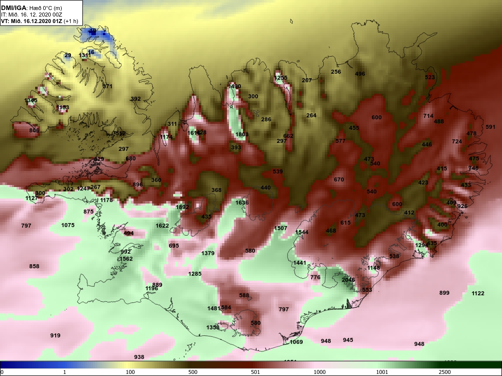
Task: Click the map value 1803
Action: (x=242, y=134)
